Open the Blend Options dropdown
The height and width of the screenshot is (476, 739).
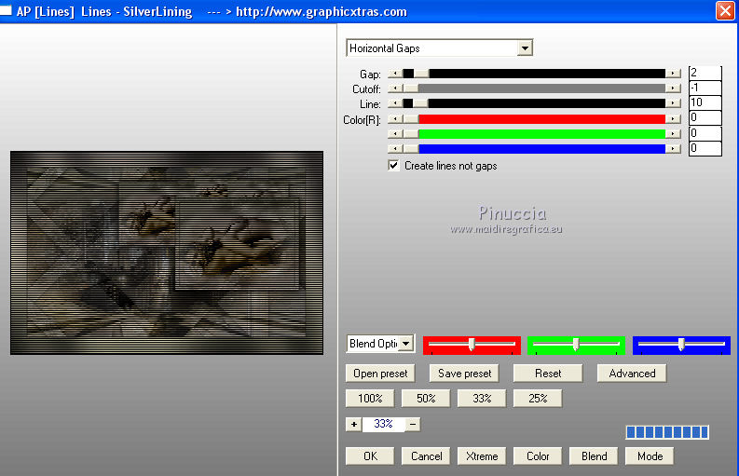405,344
